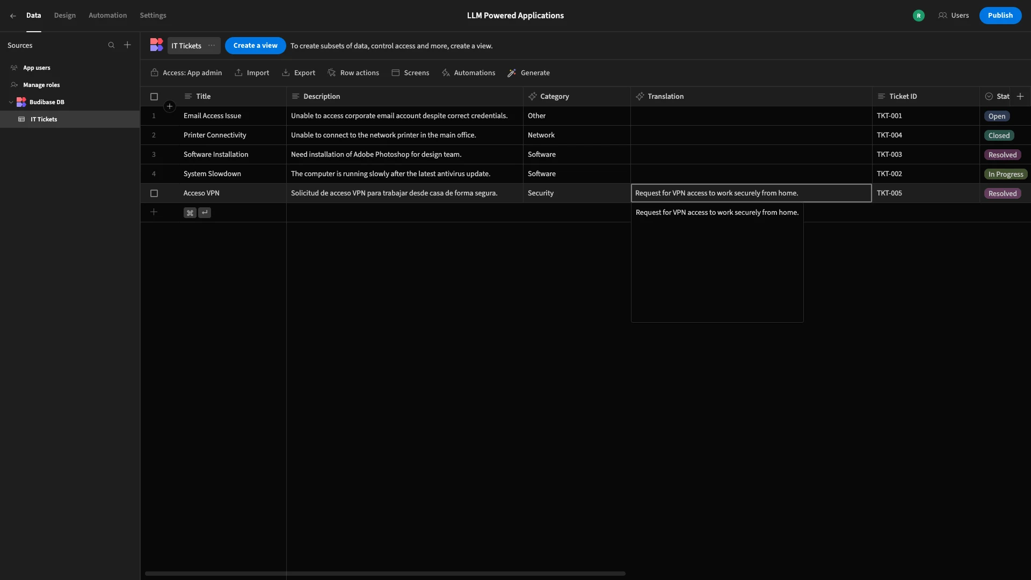Select the active Translation cell for Acceso VPN
Screen dimensions: 1031x580
pos(751,193)
